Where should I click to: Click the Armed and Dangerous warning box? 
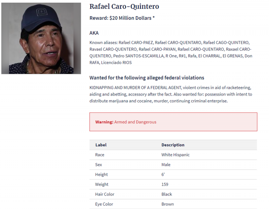tap(173, 122)
